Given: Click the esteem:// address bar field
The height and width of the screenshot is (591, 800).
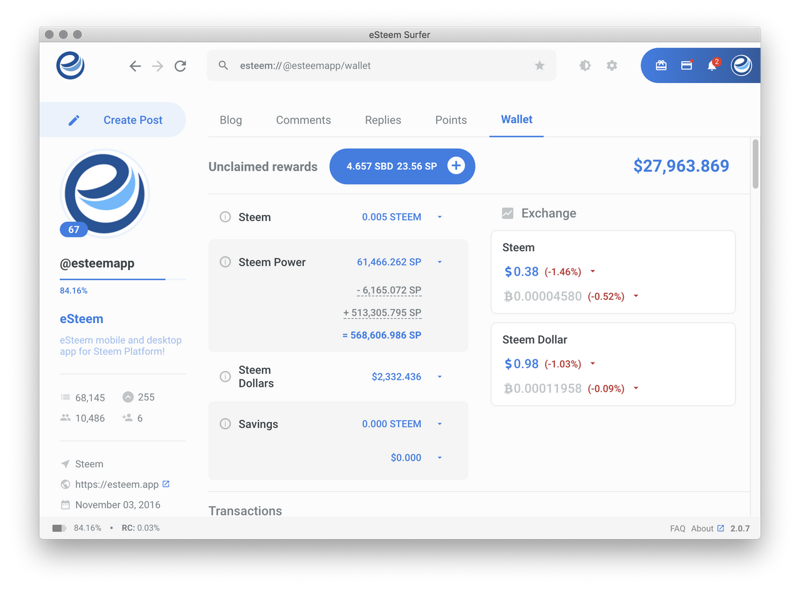Looking at the screenshot, I should click(x=381, y=66).
